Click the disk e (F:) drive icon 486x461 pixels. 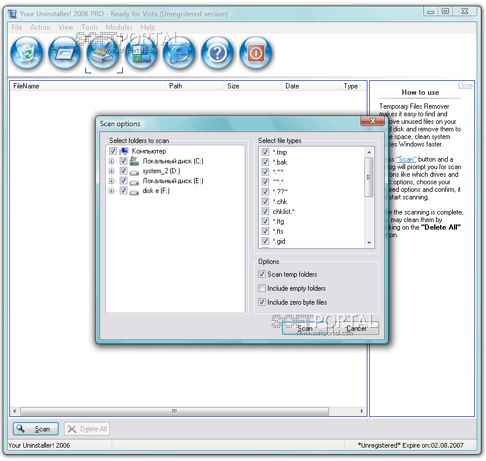[x=134, y=192]
